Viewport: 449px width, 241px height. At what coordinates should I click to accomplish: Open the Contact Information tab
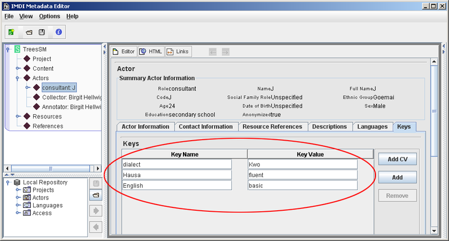tap(205, 127)
